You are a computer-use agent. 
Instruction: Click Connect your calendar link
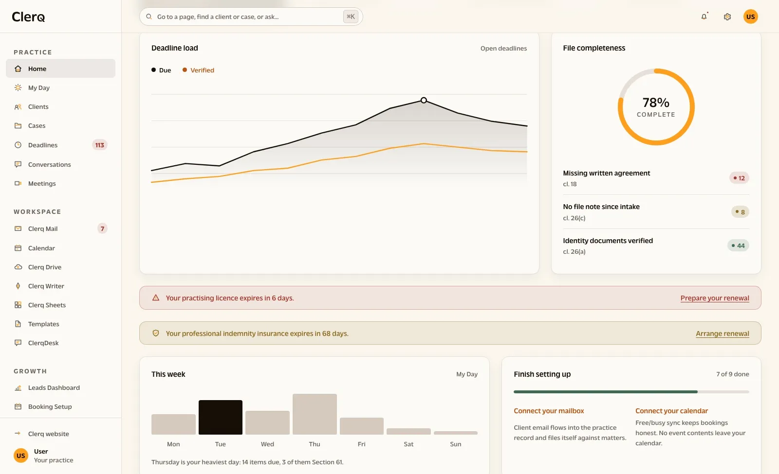point(671,411)
